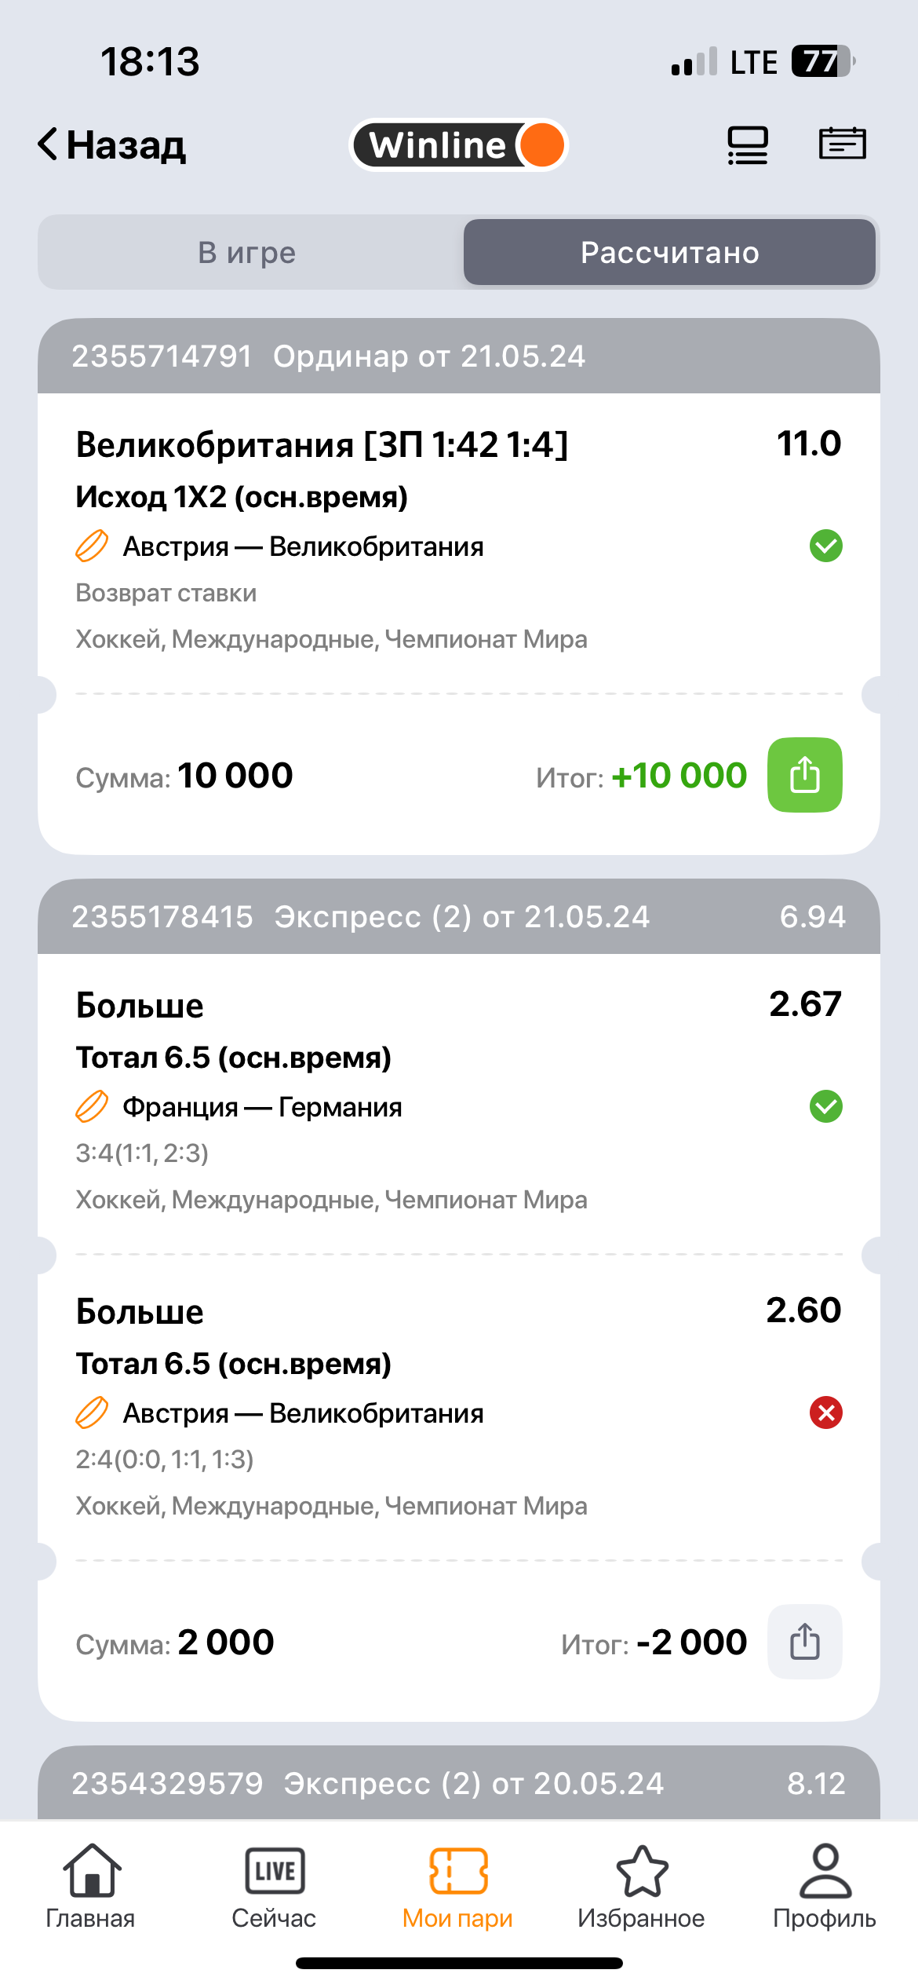Screen dimensions: 918x1988
Task: Select the Мои пари tab
Action: coord(458,1885)
